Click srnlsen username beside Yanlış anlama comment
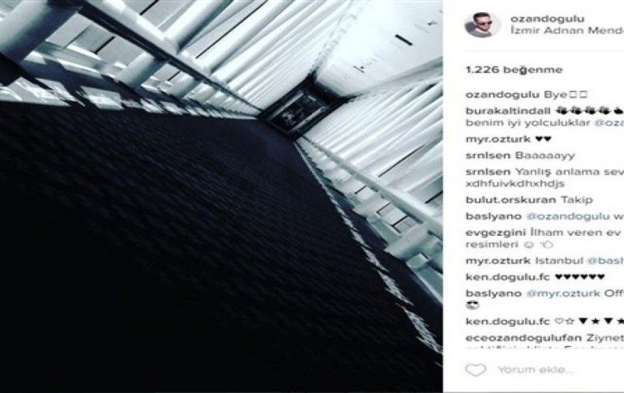The width and height of the screenshot is (624, 393). click(488, 172)
